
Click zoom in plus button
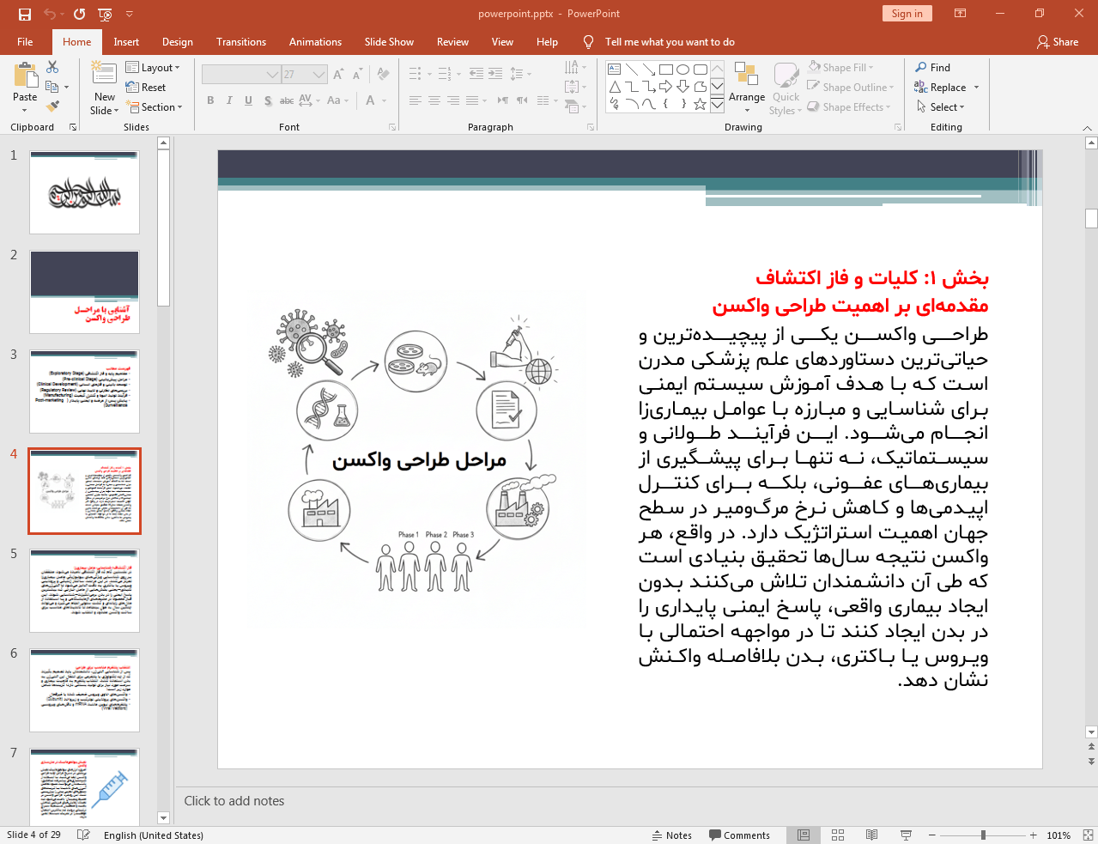pos(1034,835)
